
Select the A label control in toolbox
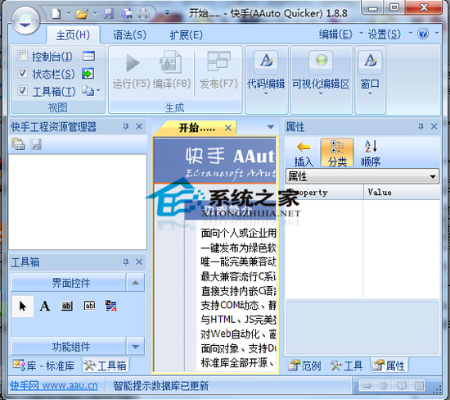pyautogui.click(x=45, y=306)
